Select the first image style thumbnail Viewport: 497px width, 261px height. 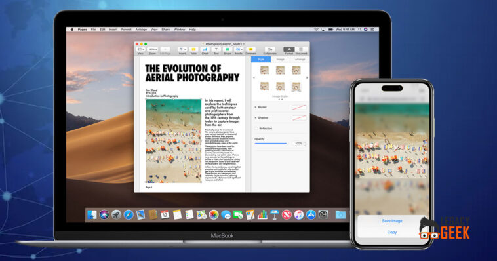(264, 70)
